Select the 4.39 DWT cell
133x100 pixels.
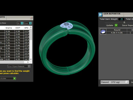(x=19, y=59)
